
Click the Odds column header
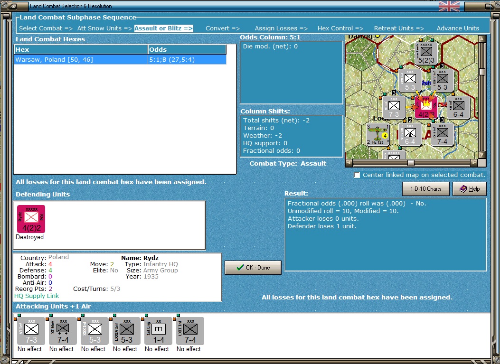pos(187,49)
